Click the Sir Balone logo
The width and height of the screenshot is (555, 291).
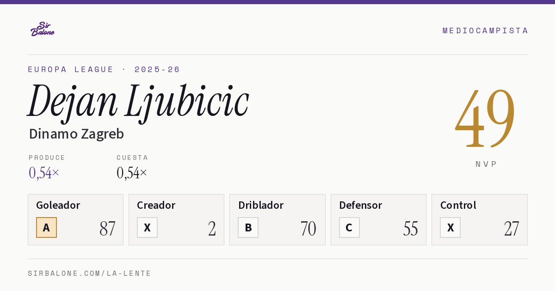pyautogui.click(x=43, y=29)
